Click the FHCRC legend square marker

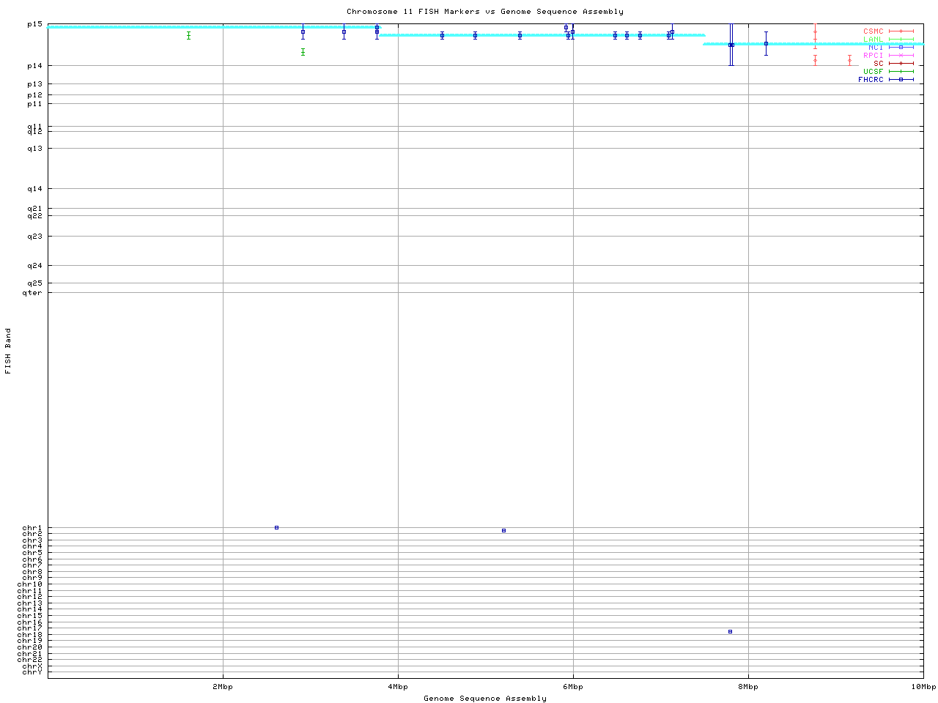[901, 80]
